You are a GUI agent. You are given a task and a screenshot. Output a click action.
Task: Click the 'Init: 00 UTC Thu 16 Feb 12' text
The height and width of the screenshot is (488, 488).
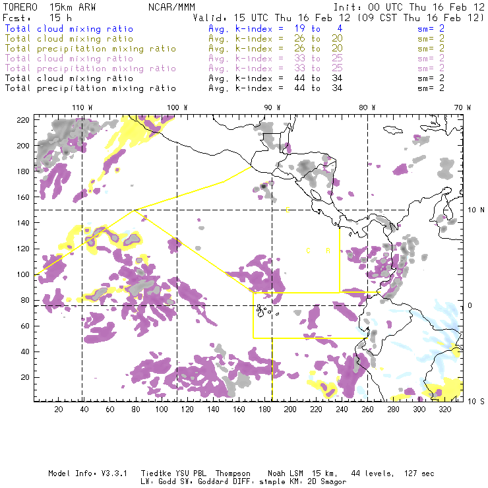[409, 7]
